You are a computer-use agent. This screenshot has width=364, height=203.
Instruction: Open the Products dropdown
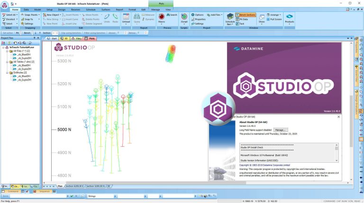click(290, 24)
